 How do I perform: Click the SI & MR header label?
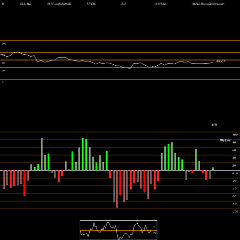(25, 4)
